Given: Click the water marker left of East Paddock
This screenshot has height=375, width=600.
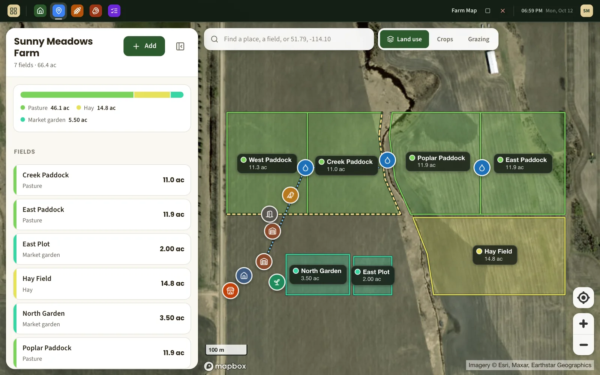Looking at the screenshot, I should tap(482, 168).
